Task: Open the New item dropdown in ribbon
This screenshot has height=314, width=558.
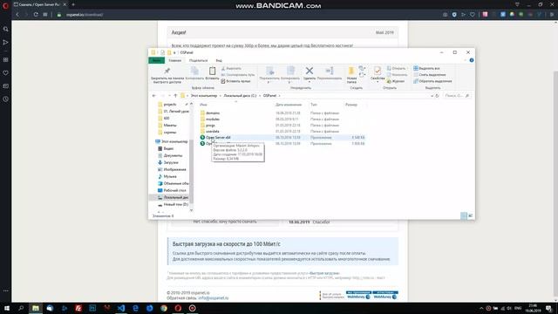Action: (362, 68)
